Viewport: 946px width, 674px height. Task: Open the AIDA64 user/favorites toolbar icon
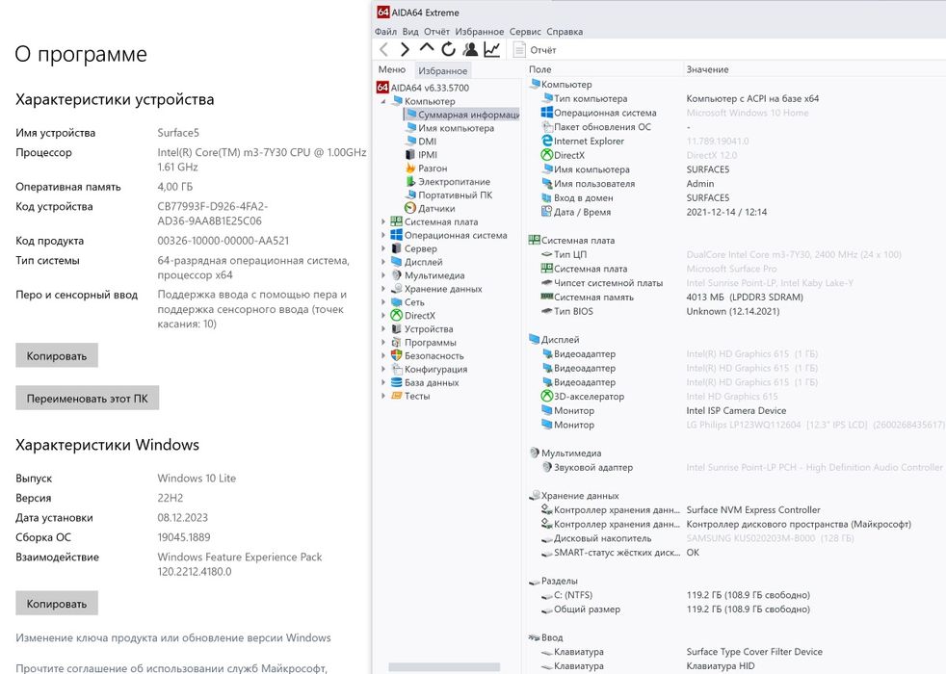[470, 49]
